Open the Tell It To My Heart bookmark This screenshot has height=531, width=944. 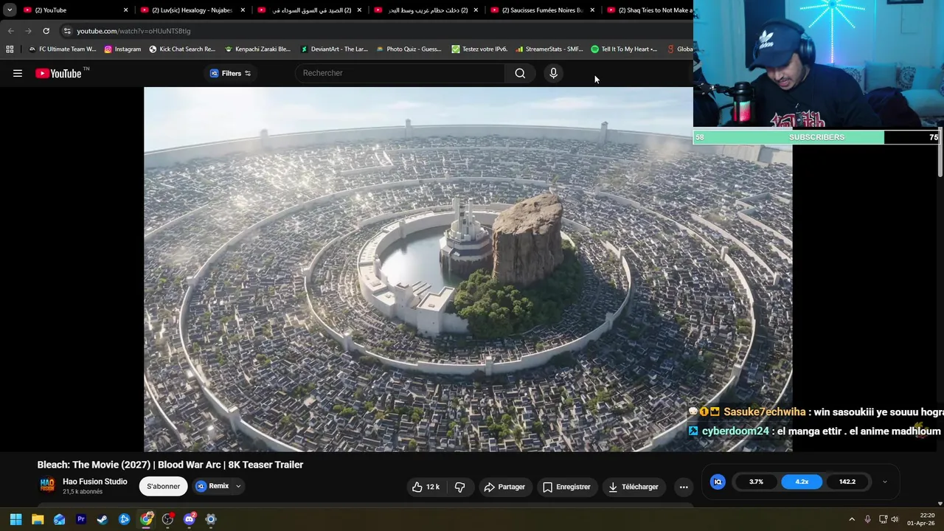pyautogui.click(x=624, y=49)
